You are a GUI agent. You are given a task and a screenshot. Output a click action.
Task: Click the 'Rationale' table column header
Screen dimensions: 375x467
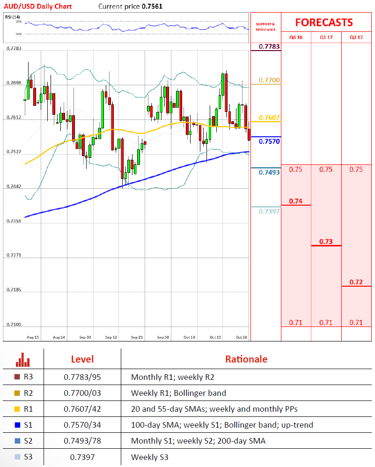[246, 359]
